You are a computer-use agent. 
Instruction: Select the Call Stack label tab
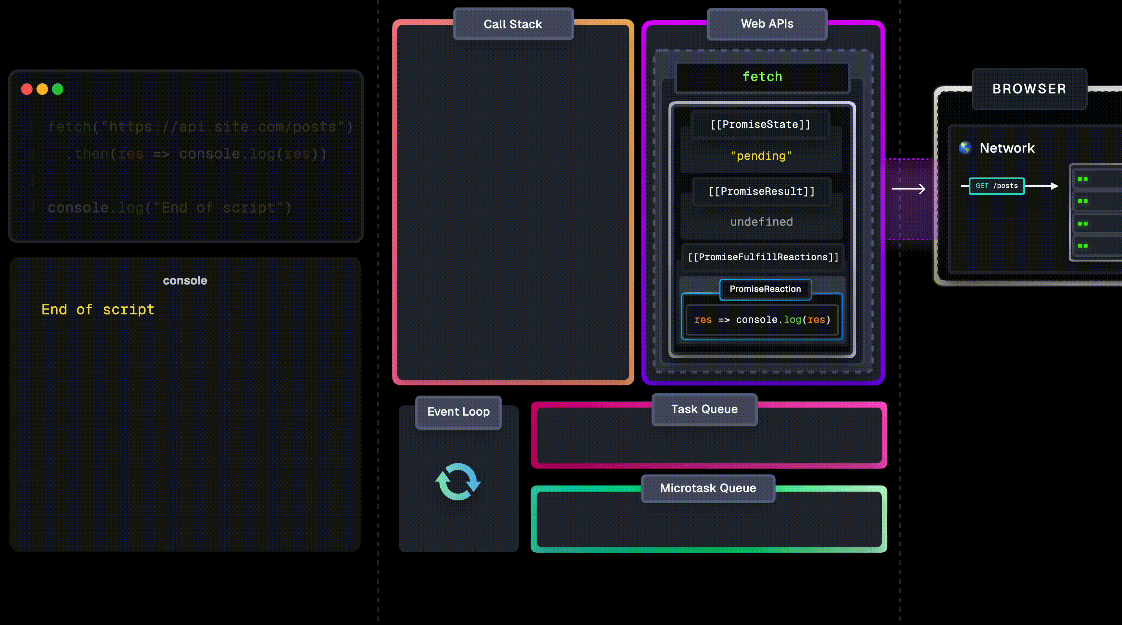(x=513, y=24)
